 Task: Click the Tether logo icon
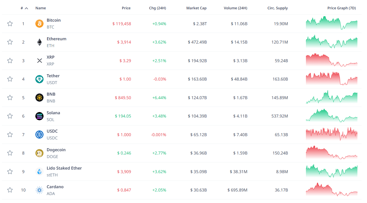pos(39,79)
